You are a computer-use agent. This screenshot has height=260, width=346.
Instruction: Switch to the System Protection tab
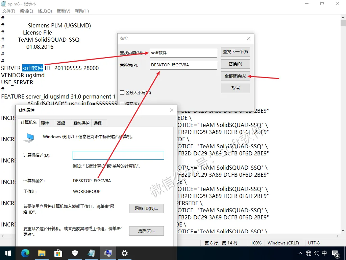pos(81,123)
